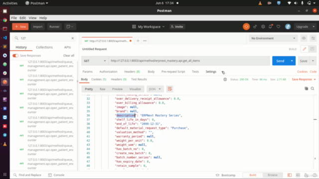Open the Authorization tab

click(108, 72)
